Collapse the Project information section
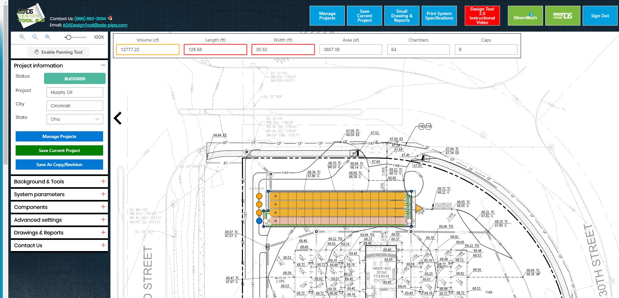The width and height of the screenshot is (619, 298). point(103,65)
